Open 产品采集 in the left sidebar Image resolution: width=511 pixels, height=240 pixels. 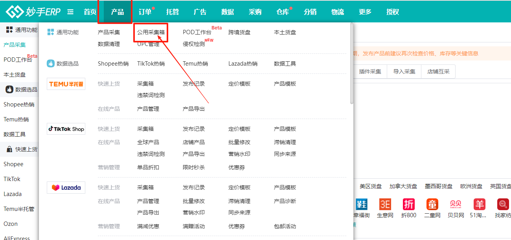coord(15,45)
